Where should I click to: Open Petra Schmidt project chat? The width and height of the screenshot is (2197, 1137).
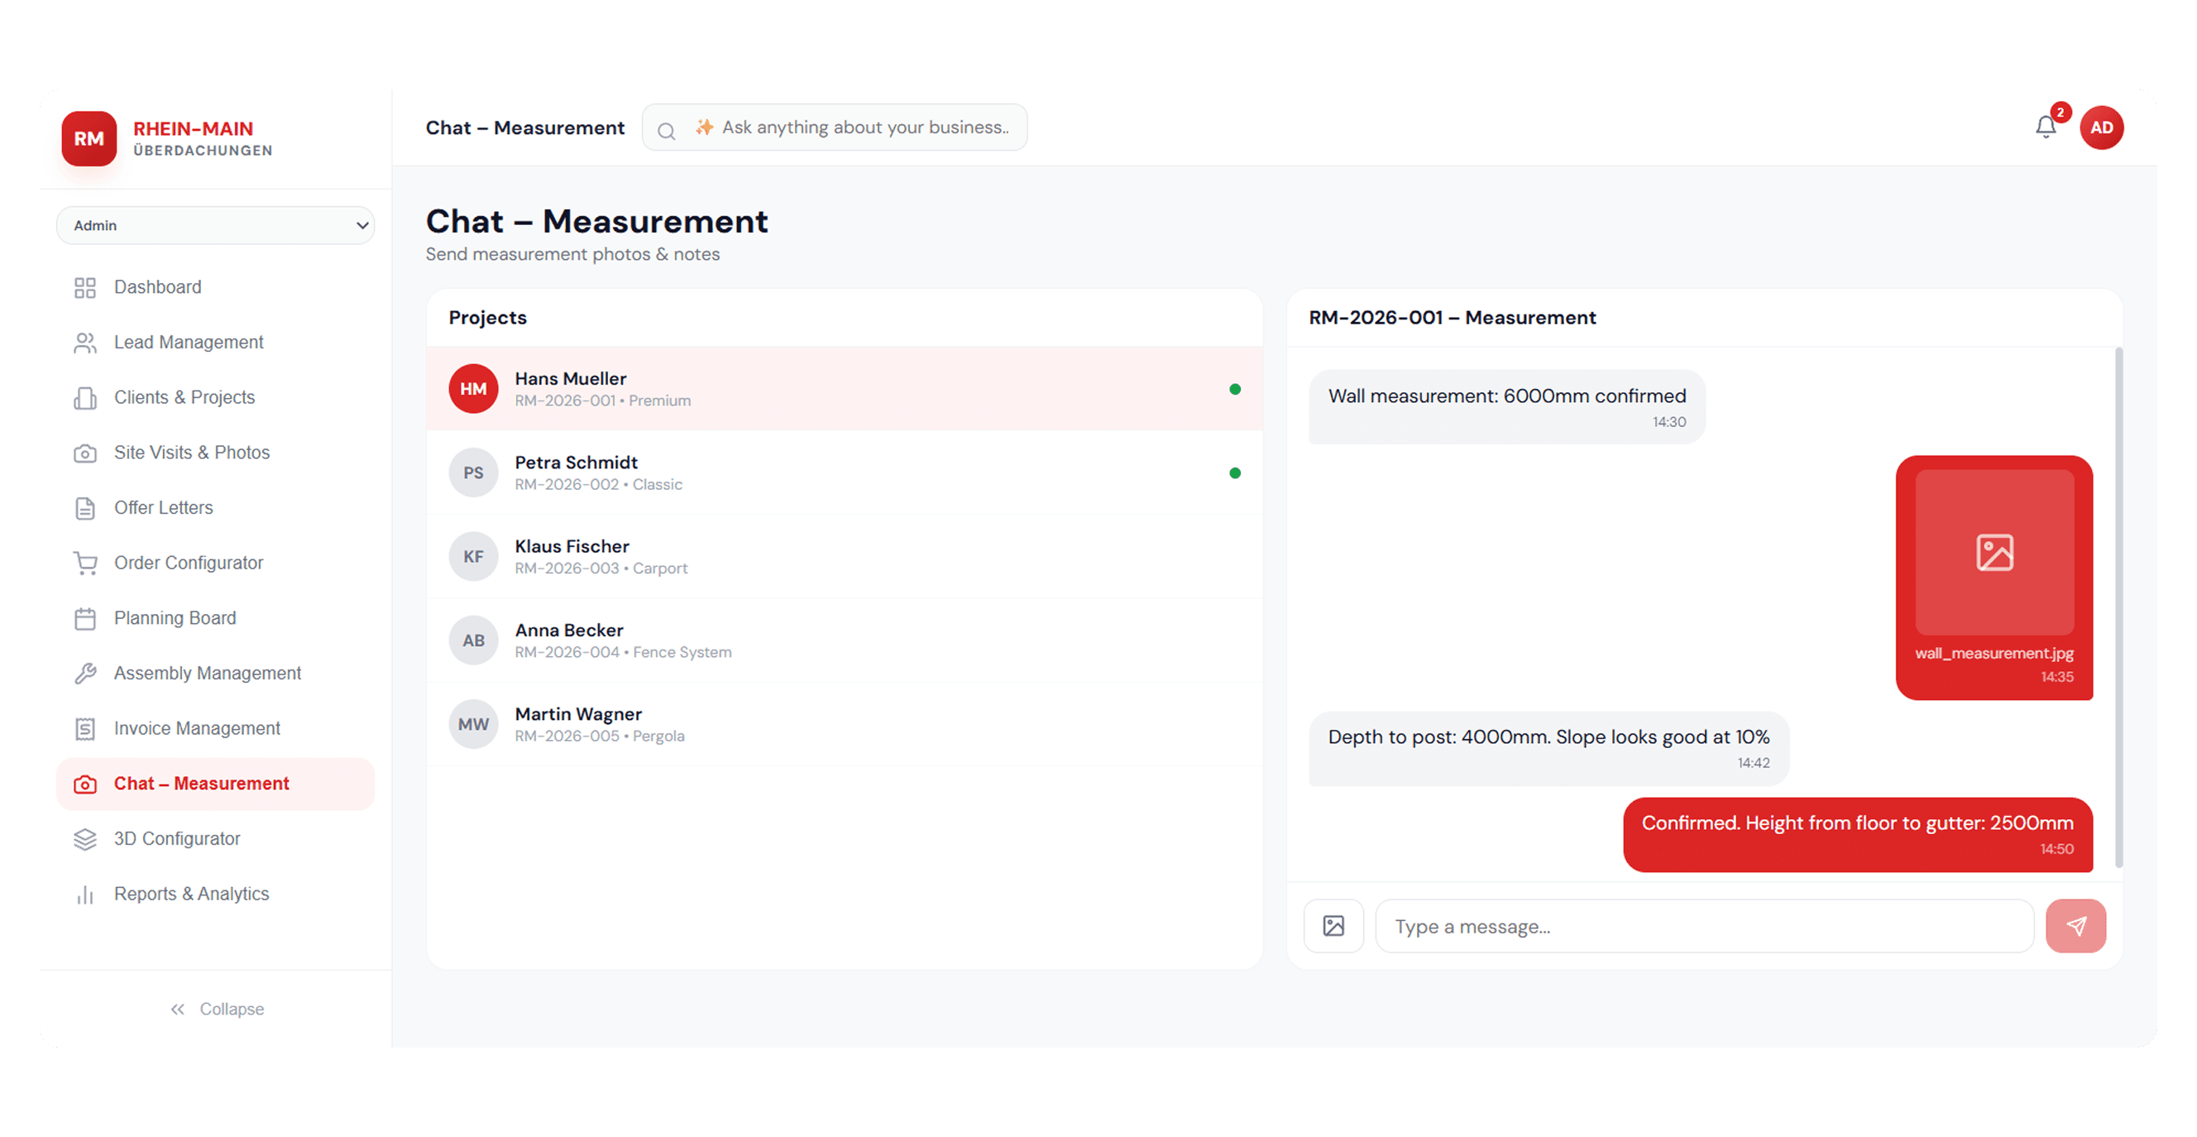845,473
